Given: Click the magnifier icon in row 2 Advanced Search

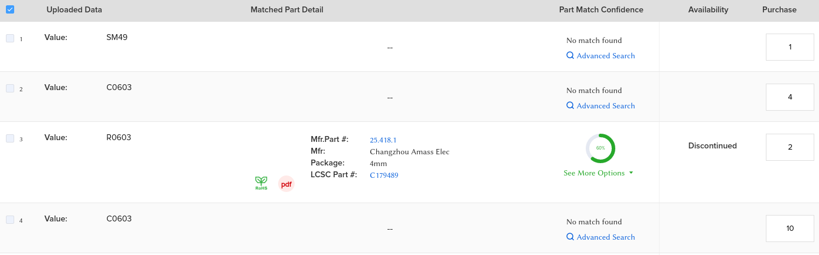Looking at the screenshot, I should tap(570, 105).
